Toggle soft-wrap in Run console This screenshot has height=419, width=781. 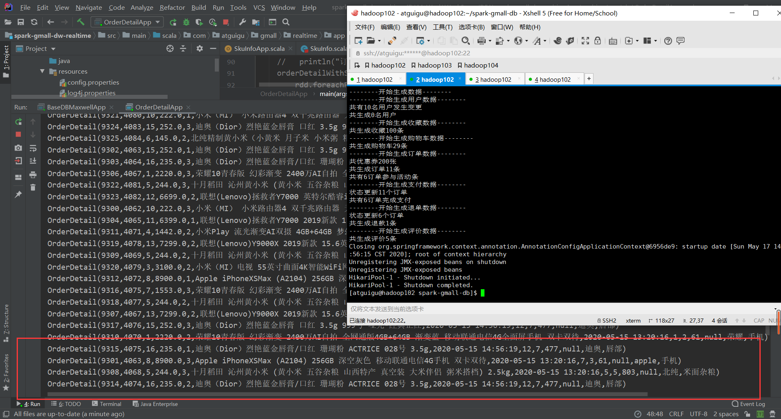[x=33, y=148]
